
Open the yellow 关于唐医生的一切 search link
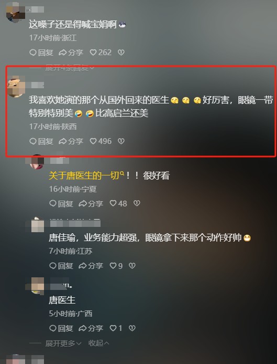coord(86,175)
